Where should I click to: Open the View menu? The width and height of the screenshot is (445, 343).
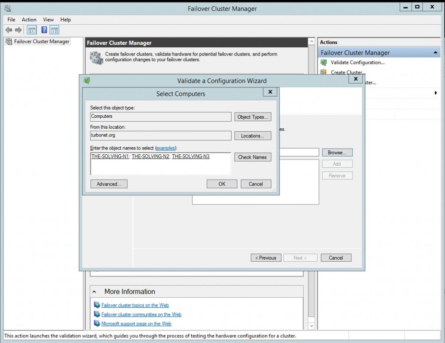[48, 20]
